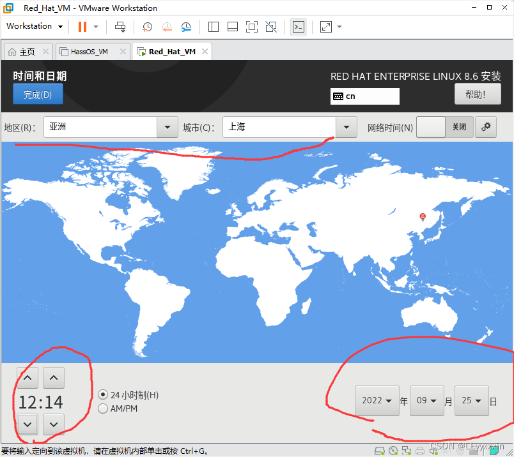
Task: Increase the minutes with up arrow
Action: (x=54, y=378)
